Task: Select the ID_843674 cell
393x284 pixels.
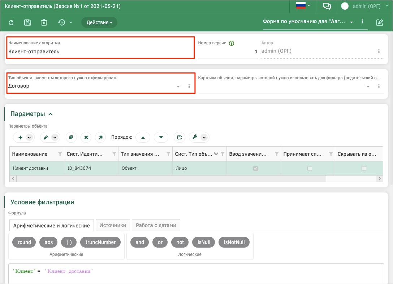Action: (91, 168)
